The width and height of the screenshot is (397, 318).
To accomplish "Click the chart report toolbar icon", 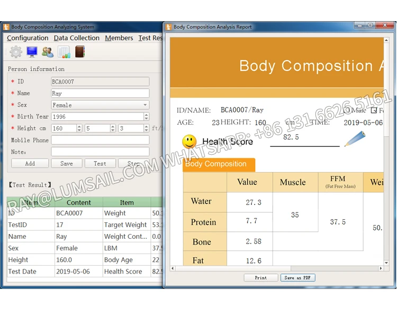I will (64, 52).
